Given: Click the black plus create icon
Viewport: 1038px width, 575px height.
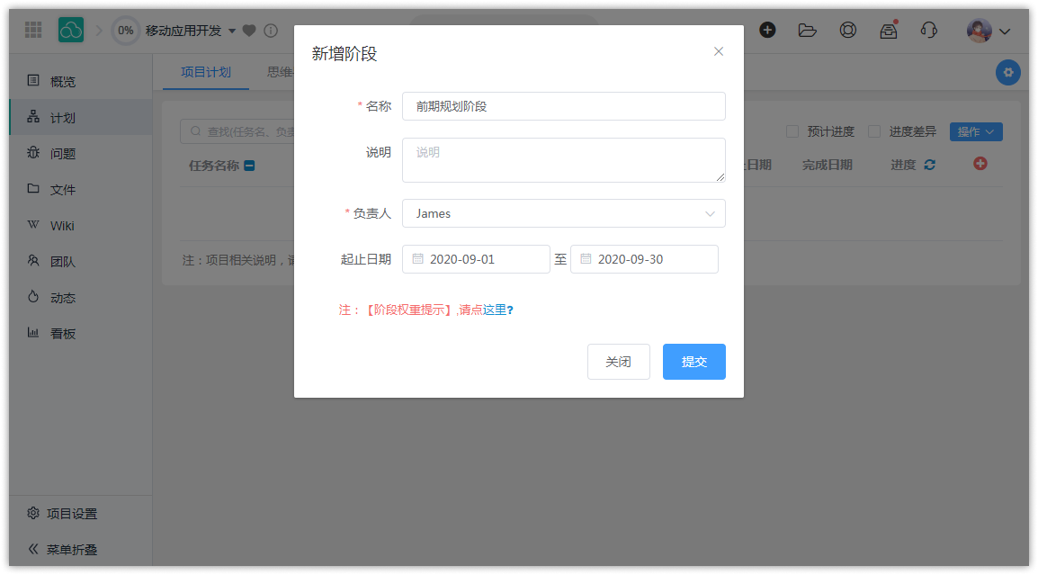Looking at the screenshot, I should 767,30.
